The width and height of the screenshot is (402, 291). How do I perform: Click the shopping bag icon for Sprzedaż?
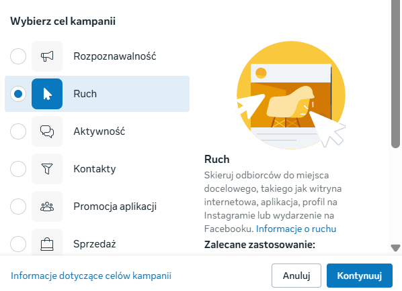47,243
